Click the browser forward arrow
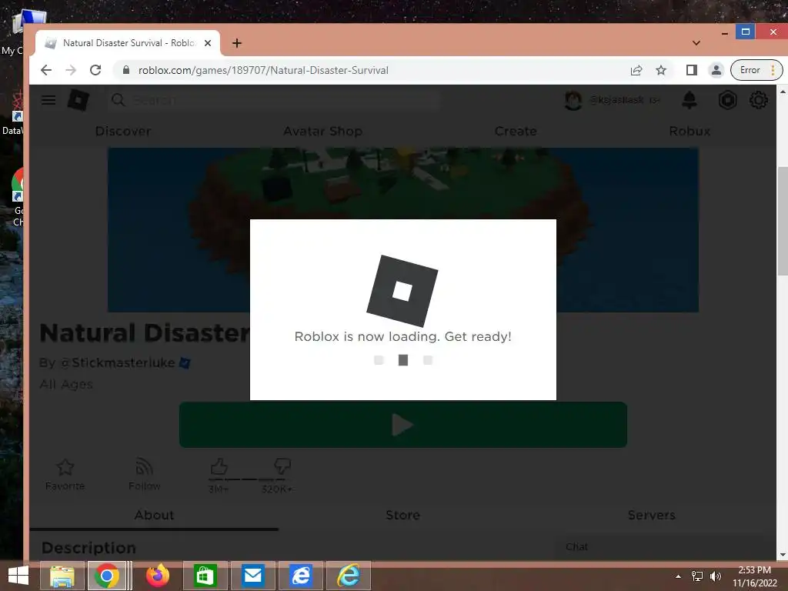The image size is (788, 591). pyautogui.click(x=71, y=70)
